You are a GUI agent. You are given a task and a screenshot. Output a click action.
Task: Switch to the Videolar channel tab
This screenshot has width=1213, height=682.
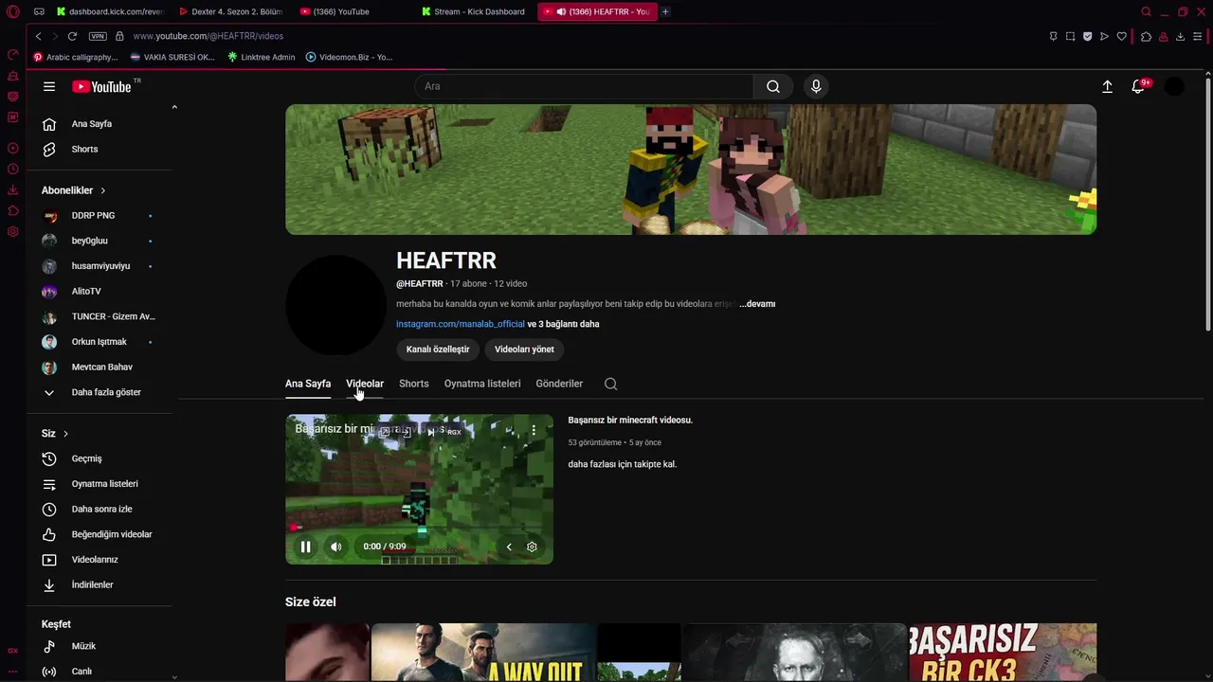click(365, 384)
